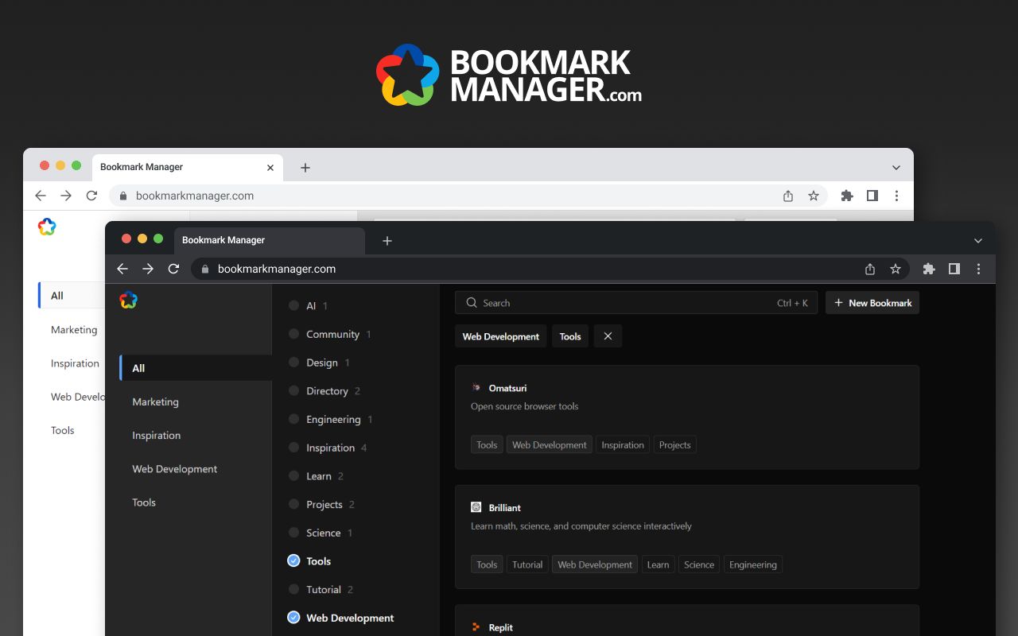Open the browser extensions puzzle icon
The image size is (1018, 636).
pyautogui.click(x=928, y=269)
